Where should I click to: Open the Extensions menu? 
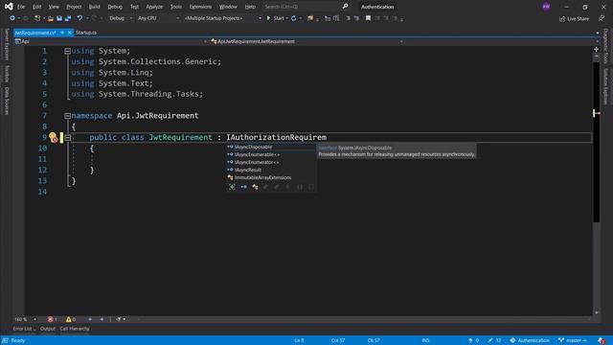tap(200, 7)
